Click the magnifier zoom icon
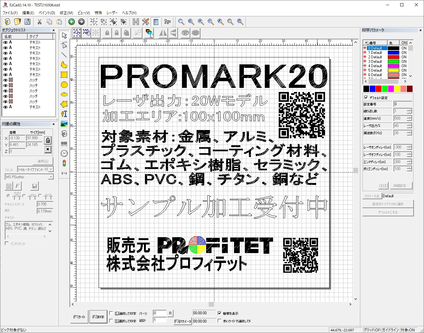The width and height of the screenshot is (424, 333). (x=181, y=22)
